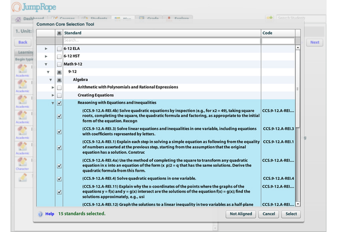Select the Creating Equations row label
The width and height of the screenshot is (337, 232).
pos(96,95)
